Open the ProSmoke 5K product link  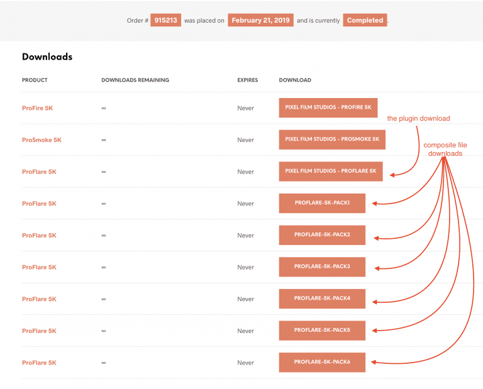42,140
